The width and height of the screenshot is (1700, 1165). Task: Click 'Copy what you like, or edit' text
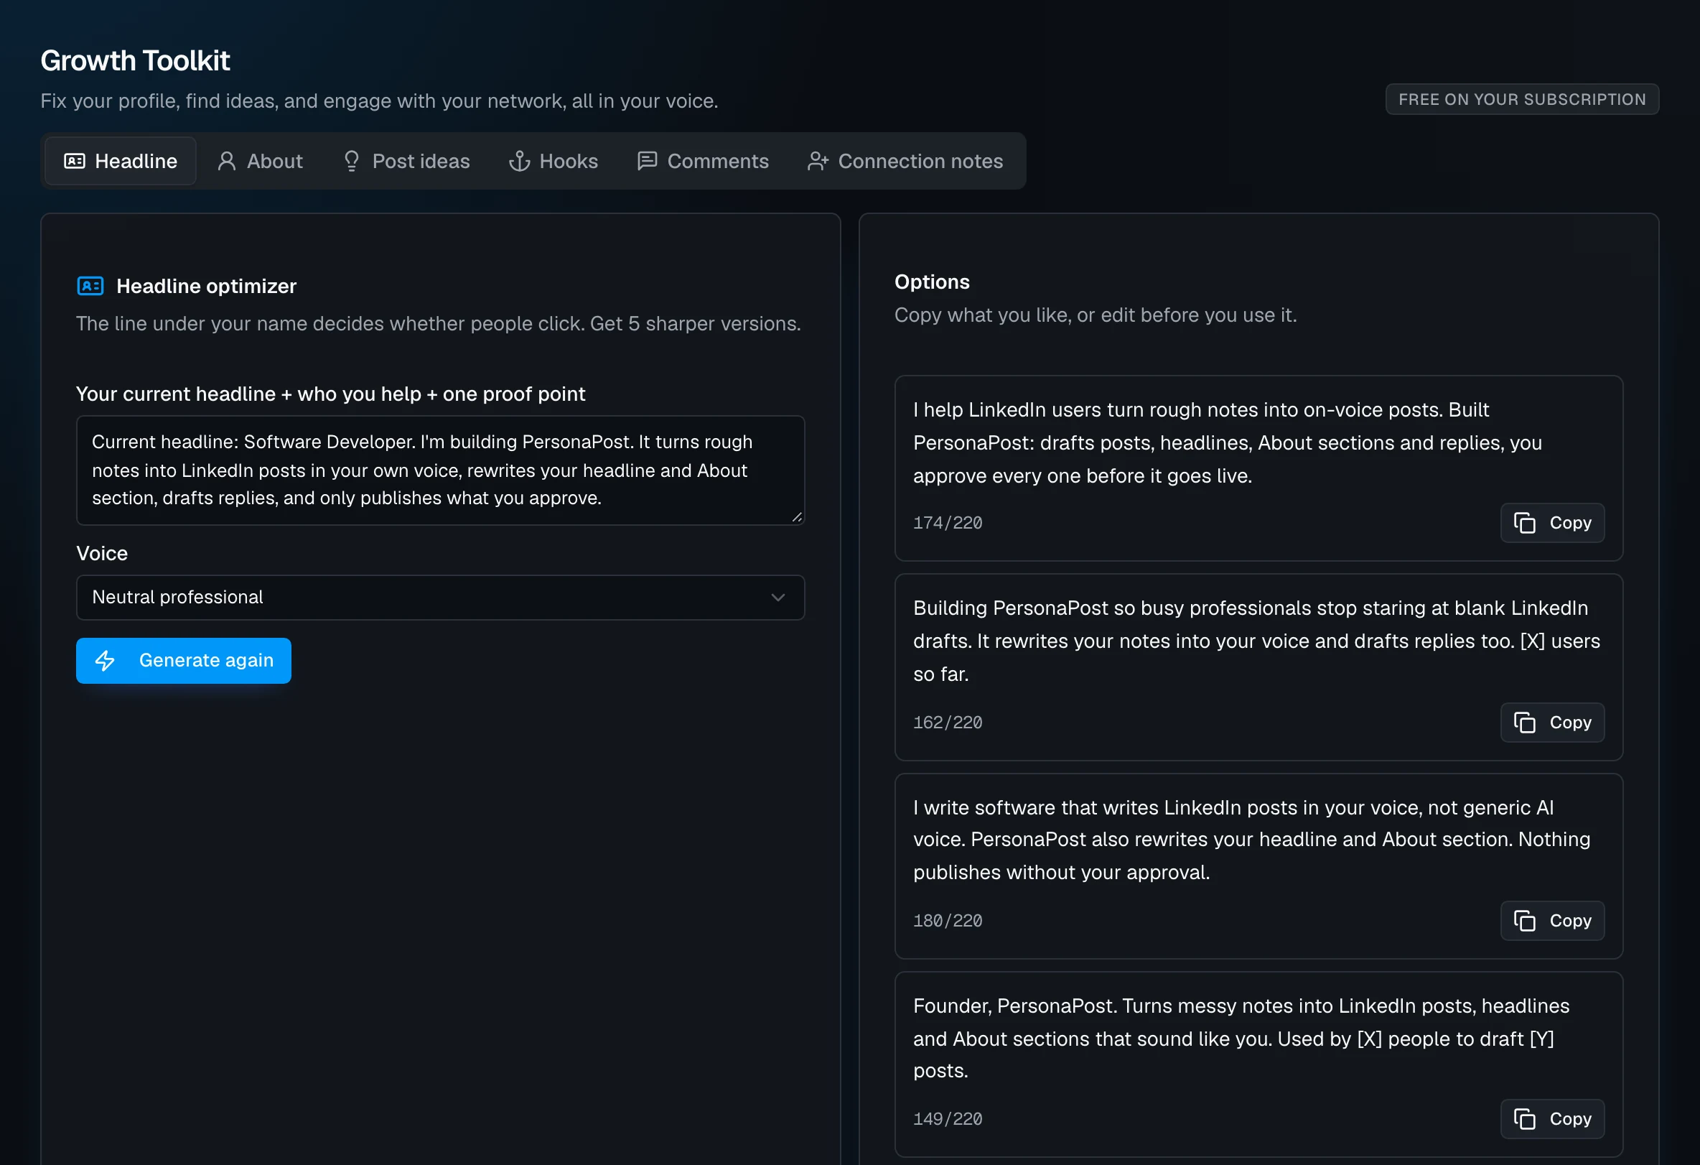point(1096,315)
